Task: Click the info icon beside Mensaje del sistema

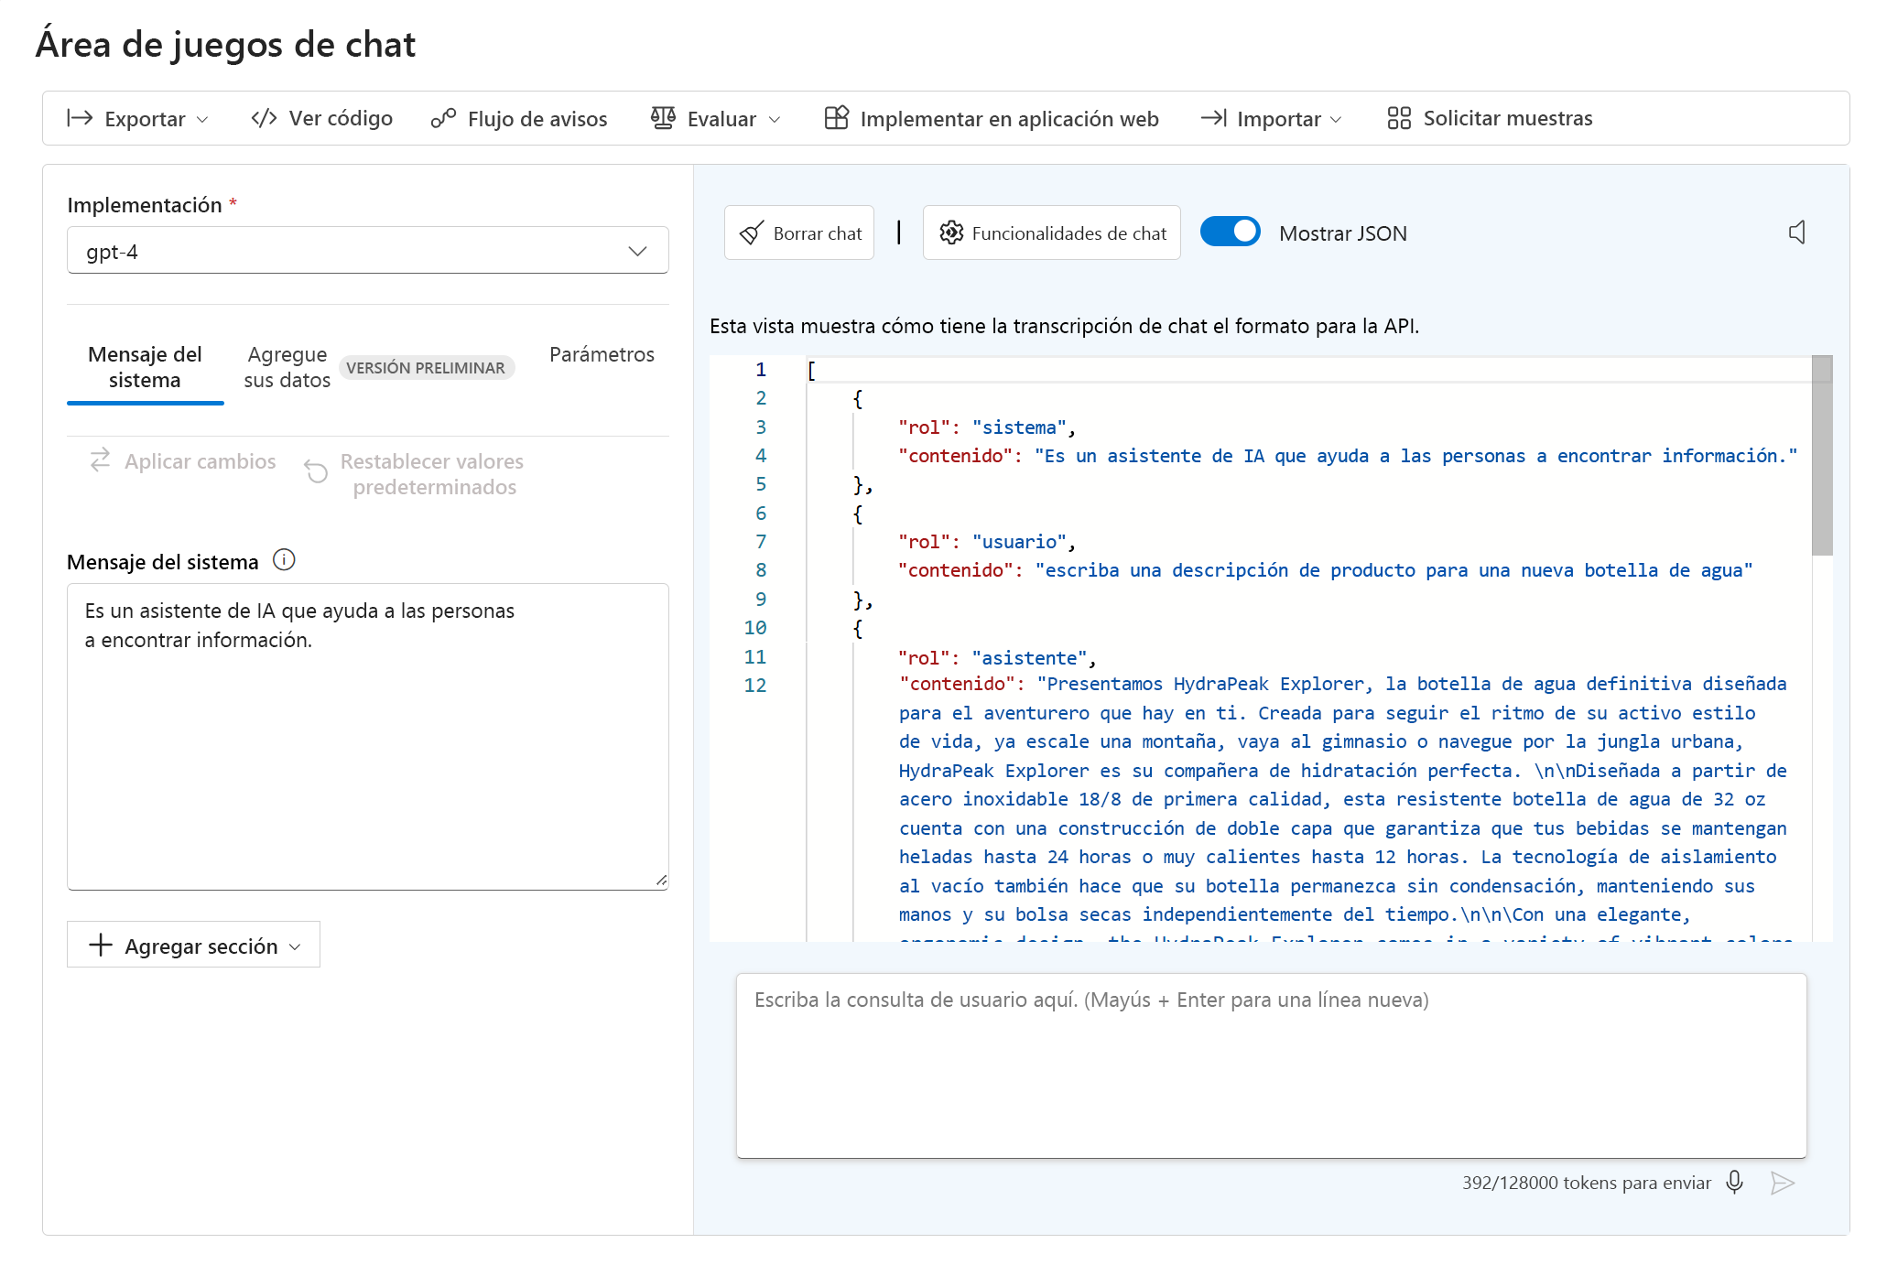Action: [284, 560]
